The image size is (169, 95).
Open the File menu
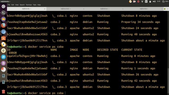point(9,5)
